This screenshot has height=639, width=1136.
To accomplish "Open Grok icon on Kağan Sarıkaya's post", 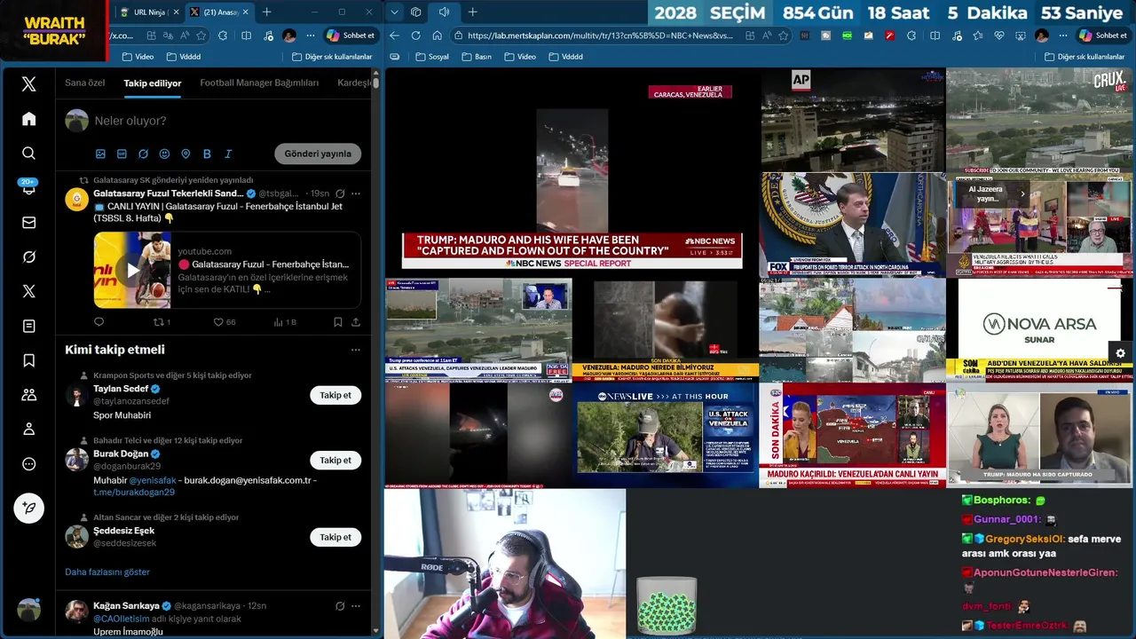I will (339, 606).
